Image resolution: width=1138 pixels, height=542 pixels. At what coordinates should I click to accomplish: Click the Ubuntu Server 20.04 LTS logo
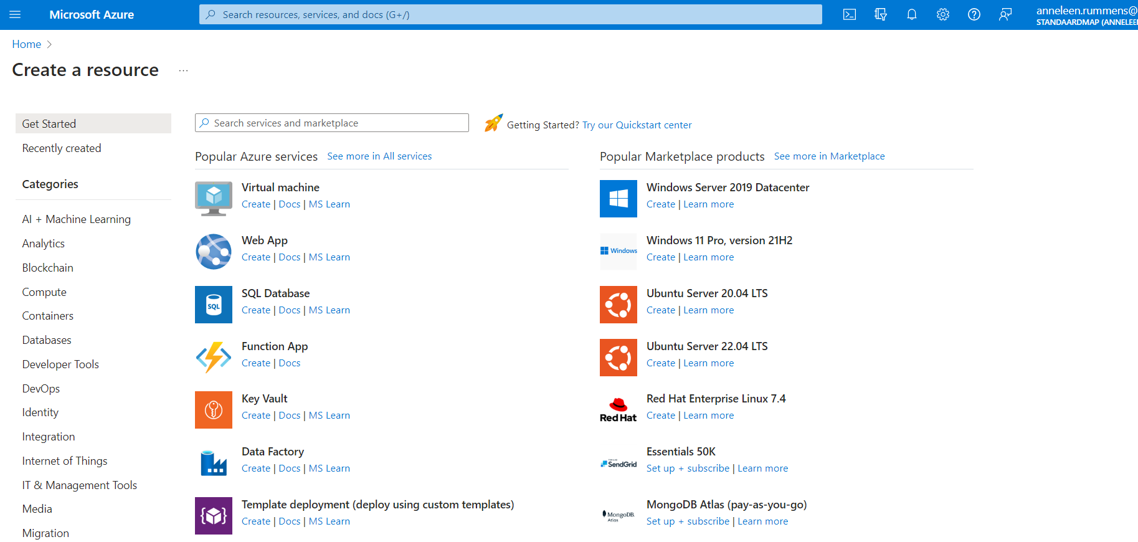(x=619, y=305)
